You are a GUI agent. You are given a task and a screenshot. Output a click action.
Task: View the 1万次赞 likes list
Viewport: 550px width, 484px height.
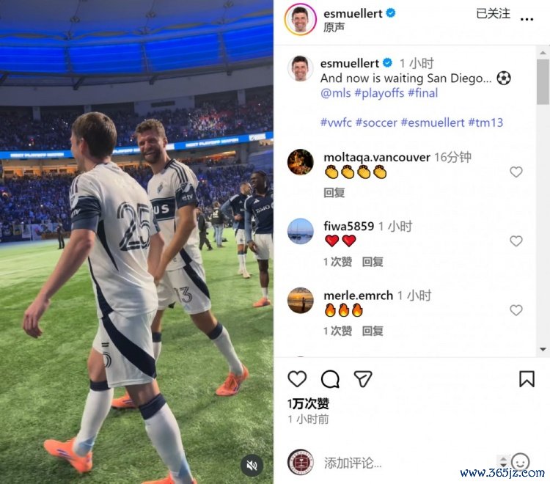(308, 403)
